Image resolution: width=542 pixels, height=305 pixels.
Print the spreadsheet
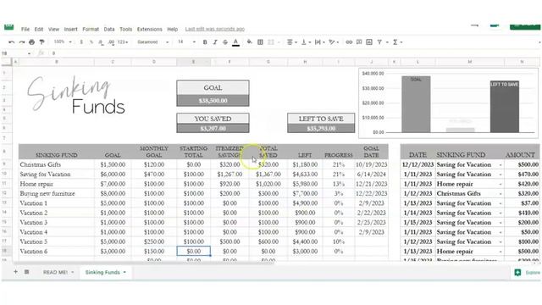[32, 42]
